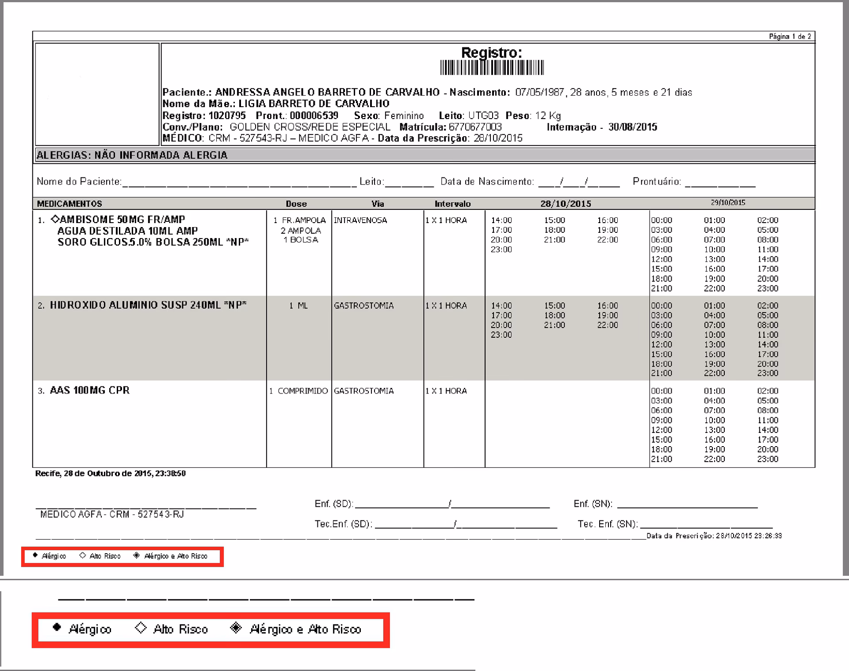
Task: Click small filled Alérgico diamond in legend
Action: 35,555
